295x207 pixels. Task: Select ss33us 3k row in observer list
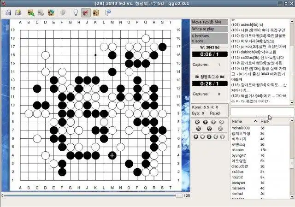tap(260, 172)
